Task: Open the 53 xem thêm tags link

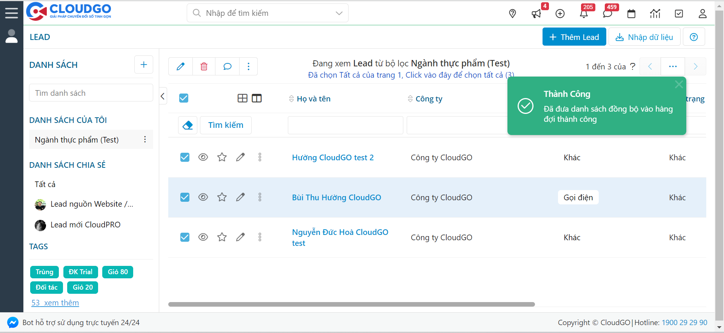Action: pyautogui.click(x=55, y=303)
